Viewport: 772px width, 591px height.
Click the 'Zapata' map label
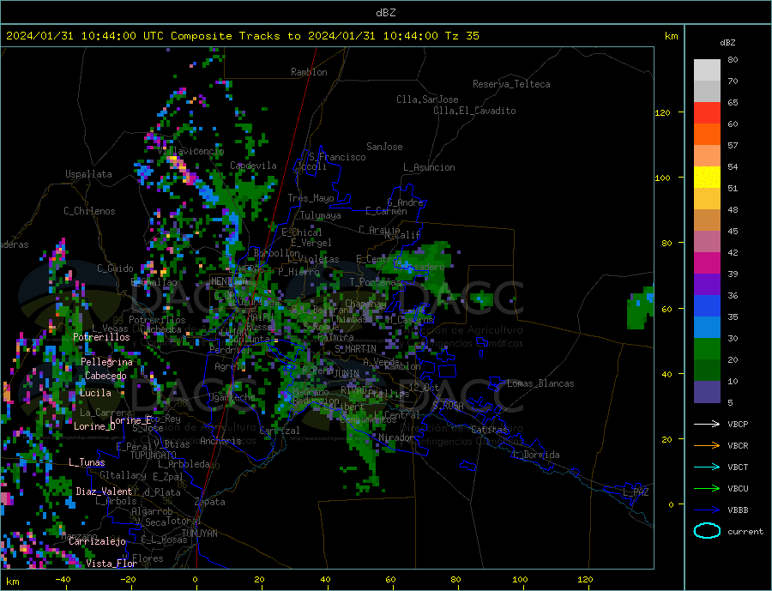click(210, 502)
